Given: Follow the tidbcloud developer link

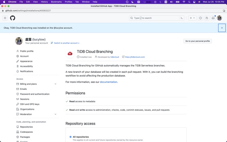Looking at the screenshot, I should click(x=115, y=57).
